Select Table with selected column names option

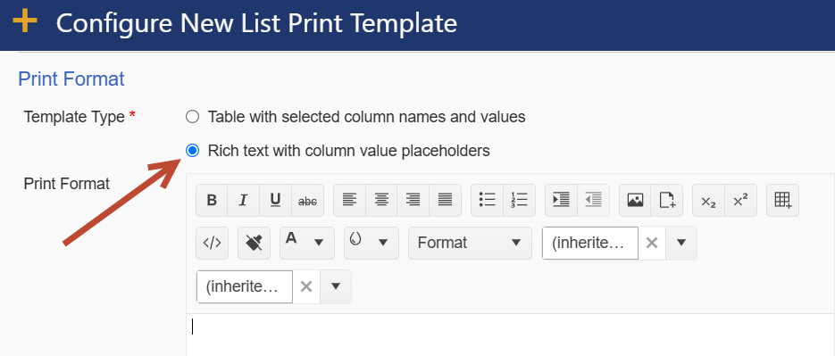[x=192, y=117]
